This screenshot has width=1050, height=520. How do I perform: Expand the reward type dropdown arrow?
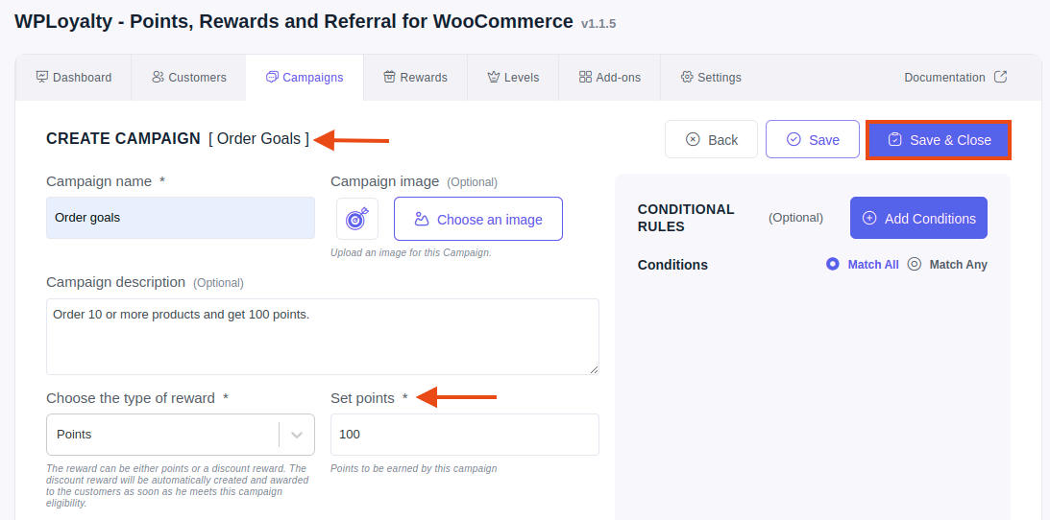(297, 435)
